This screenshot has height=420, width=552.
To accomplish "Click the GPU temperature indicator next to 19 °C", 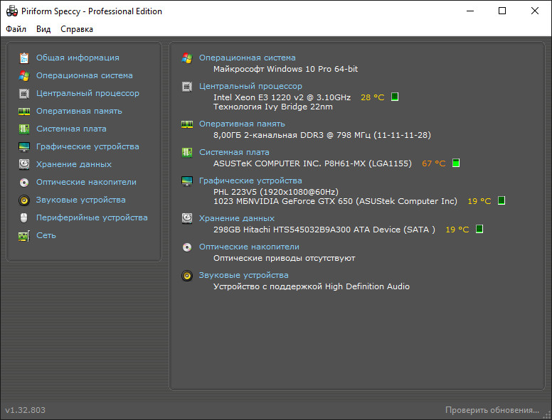I will click(x=501, y=200).
